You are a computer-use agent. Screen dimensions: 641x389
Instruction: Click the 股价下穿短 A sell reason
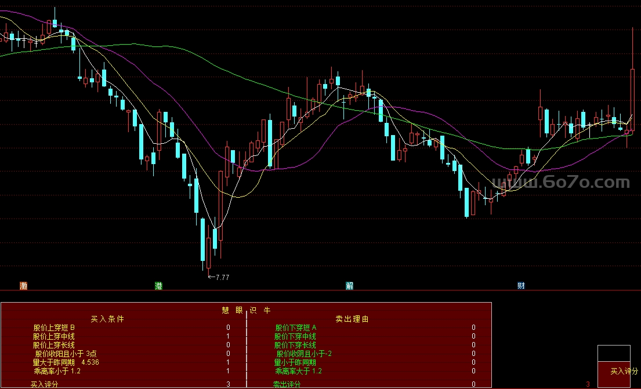tap(295, 328)
